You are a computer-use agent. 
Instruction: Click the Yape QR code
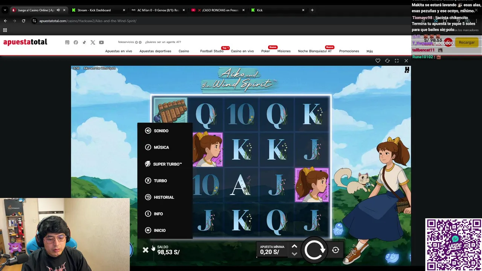(453, 244)
